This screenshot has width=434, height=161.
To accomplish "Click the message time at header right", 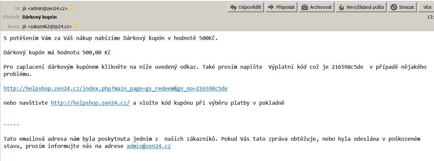I will pos(430,17).
